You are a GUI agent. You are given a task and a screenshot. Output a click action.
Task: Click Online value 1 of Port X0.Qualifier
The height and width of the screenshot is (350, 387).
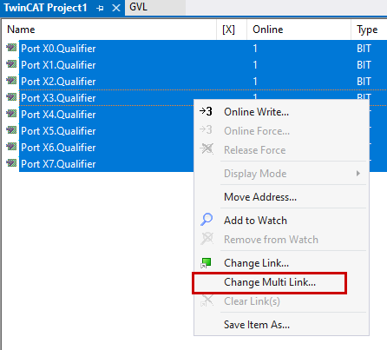pyautogui.click(x=255, y=49)
